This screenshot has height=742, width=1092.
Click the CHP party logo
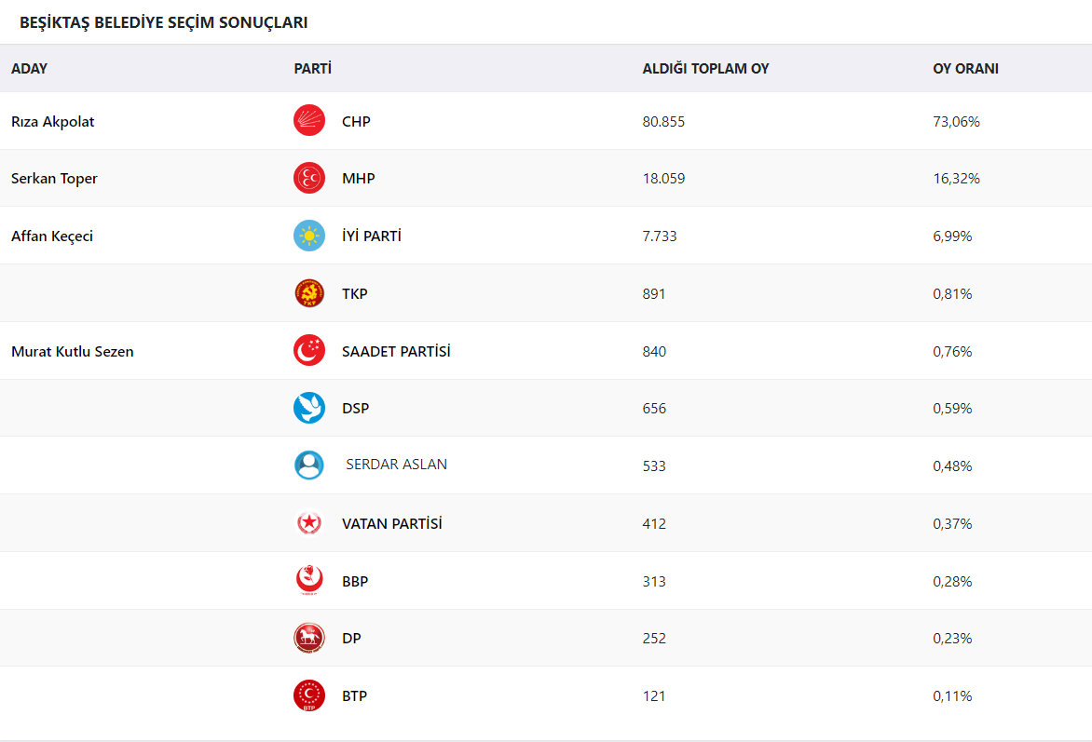[309, 121]
